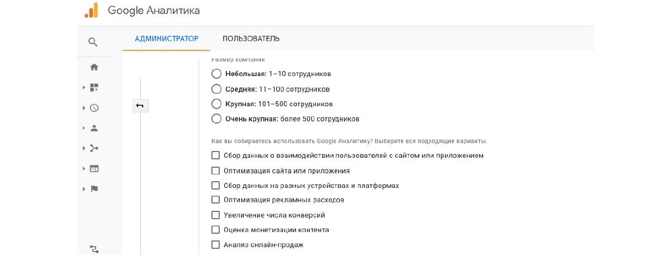The image size is (671, 255).
Task: Open the Behavior window icon
Action: click(x=94, y=168)
